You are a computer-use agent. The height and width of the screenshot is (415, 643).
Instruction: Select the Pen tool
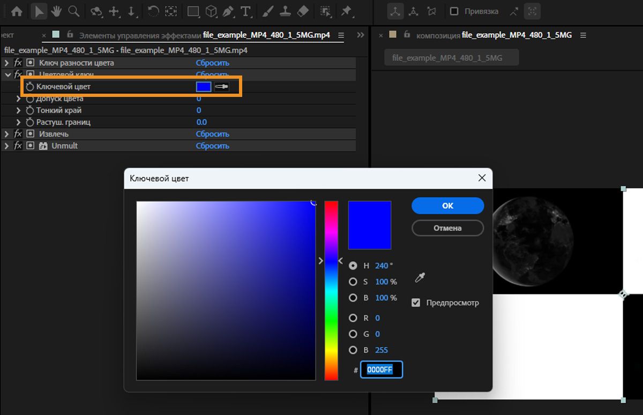point(228,11)
